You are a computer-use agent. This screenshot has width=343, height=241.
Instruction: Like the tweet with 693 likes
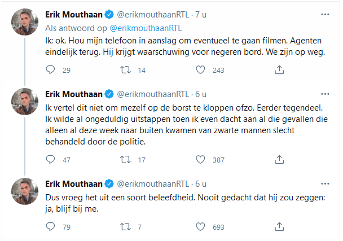click(201, 227)
